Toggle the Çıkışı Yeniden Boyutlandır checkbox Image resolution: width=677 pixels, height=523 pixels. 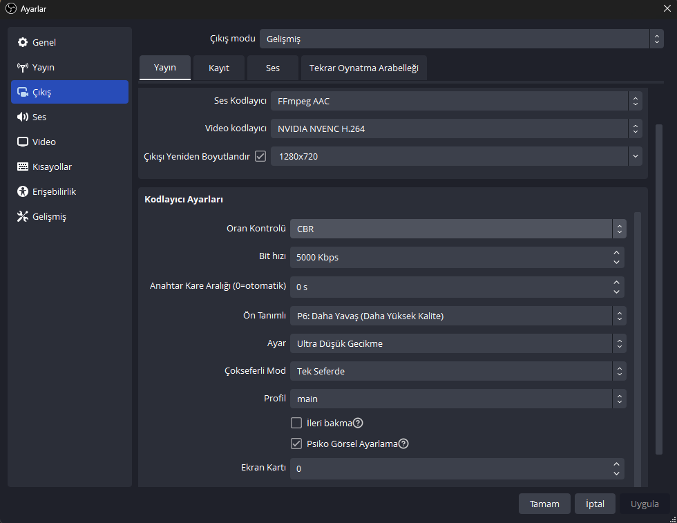(260, 156)
